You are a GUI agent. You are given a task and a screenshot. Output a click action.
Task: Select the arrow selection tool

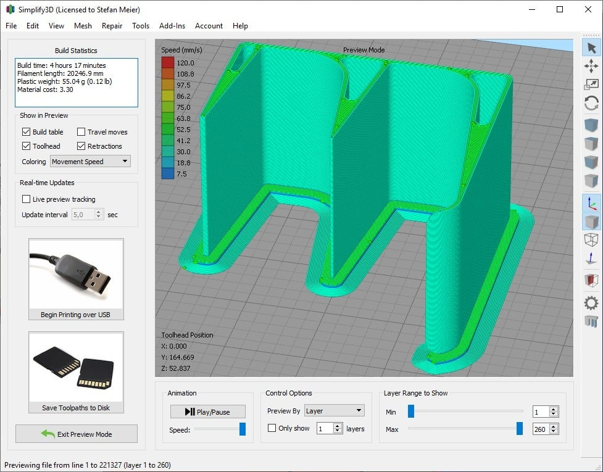pos(591,46)
